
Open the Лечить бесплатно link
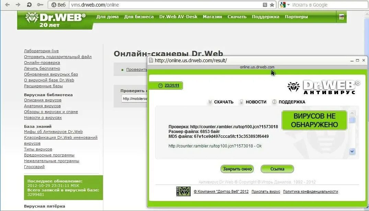pyautogui.click(x=42, y=68)
